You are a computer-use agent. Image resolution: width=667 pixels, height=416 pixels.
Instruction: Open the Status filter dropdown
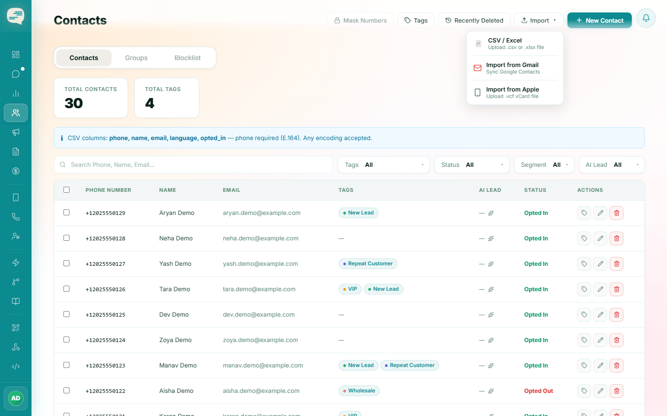tap(472, 165)
